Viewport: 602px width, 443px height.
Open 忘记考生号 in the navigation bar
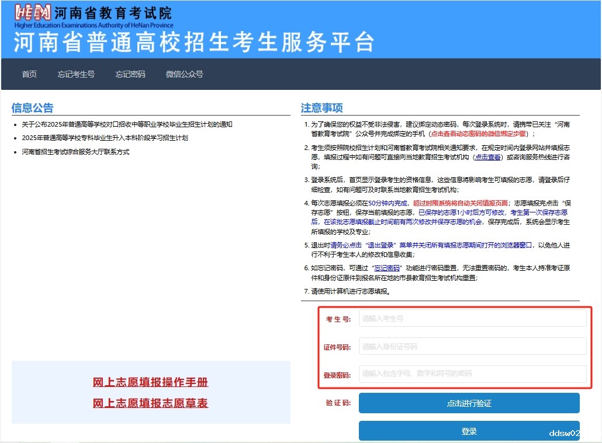(76, 74)
